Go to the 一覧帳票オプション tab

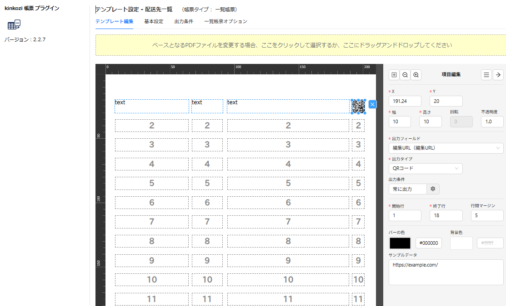pyautogui.click(x=225, y=21)
